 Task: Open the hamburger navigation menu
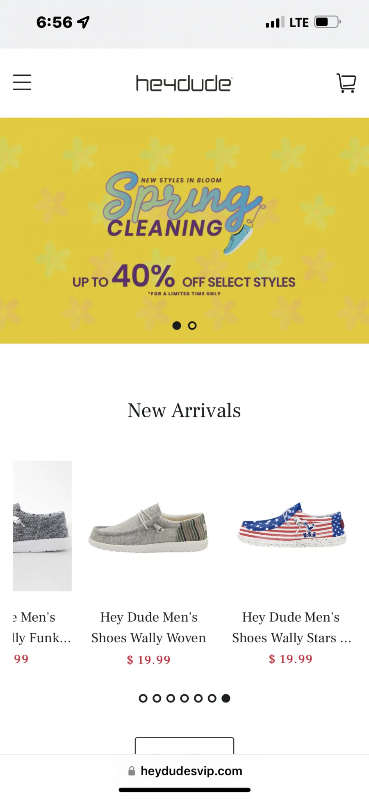click(22, 82)
